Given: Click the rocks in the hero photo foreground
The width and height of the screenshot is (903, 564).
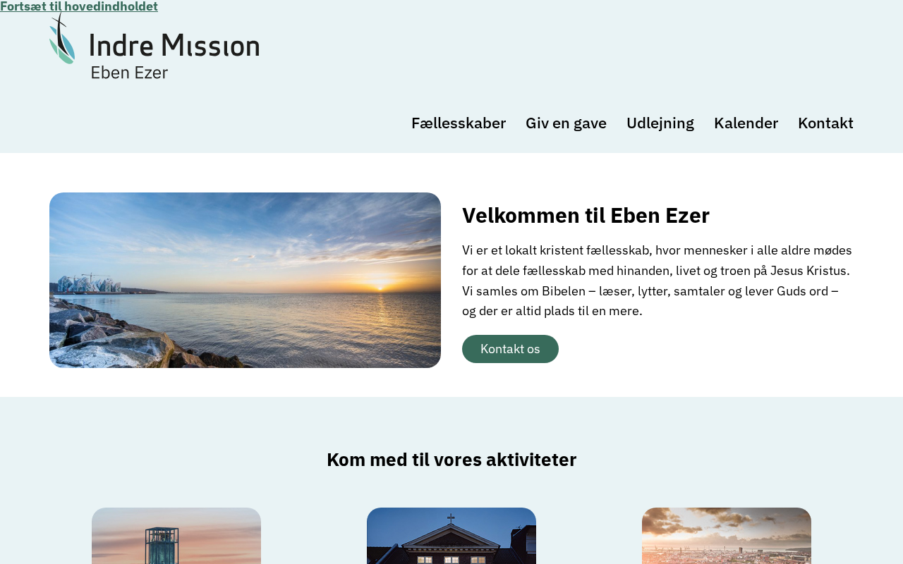Looking at the screenshot, I should pyautogui.click(x=120, y=337).
